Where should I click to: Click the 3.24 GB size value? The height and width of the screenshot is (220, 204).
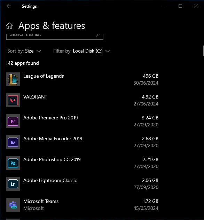point(150,118)
